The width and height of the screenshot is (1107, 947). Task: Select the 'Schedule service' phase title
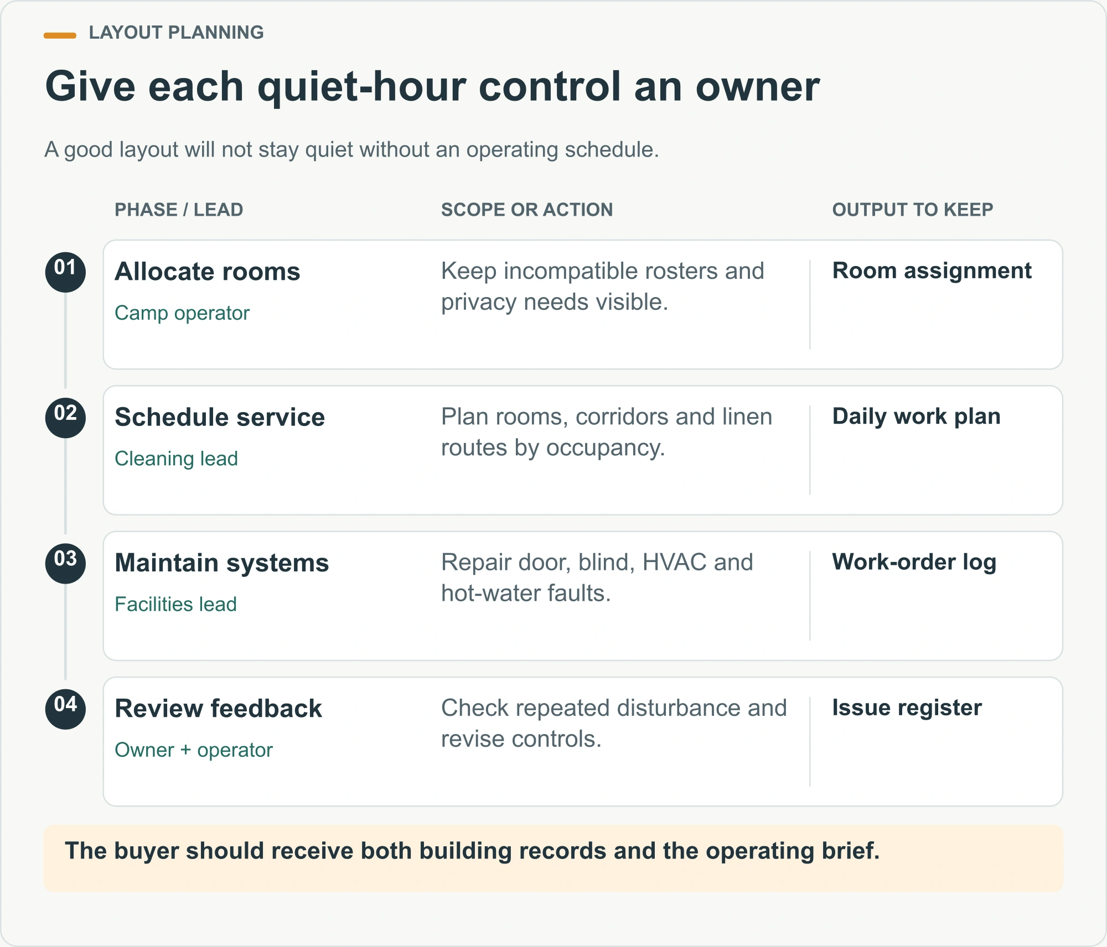[x=220, y=417]
